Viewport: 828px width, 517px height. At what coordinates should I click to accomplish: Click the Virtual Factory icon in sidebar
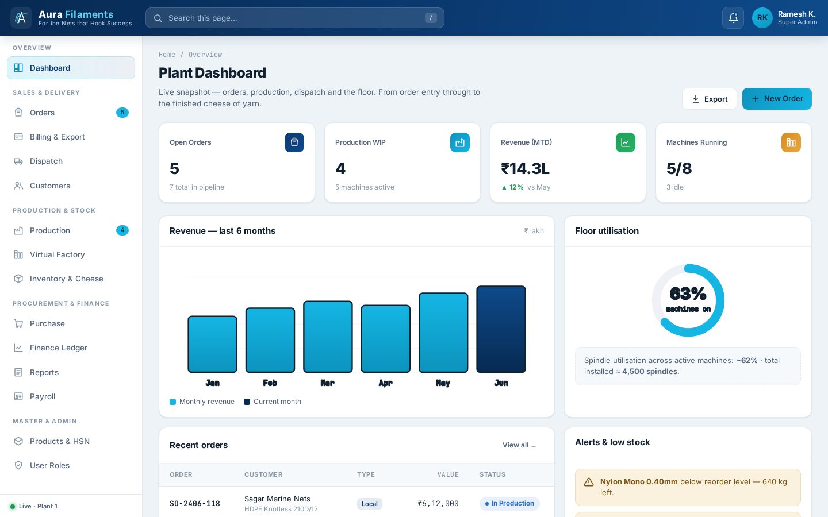click(x=18, y=254)
